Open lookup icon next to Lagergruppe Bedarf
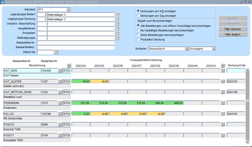 [x=117, y=14]
